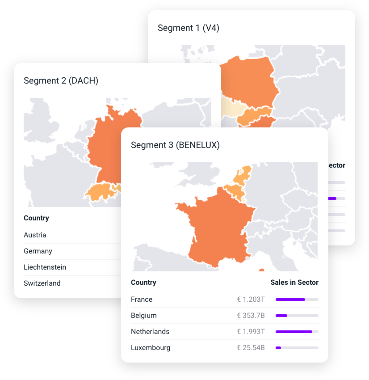This screenshot has width=369, height=380.
Task: Click Belgium's € 353.7B sales value
Action: point(251,316)
